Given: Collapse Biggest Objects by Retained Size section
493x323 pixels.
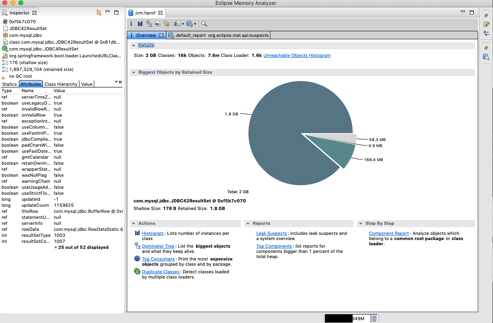Looking at the screenshot, I should coord(134,73).
